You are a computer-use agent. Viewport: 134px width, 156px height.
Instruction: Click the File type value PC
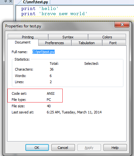[49, 100]
